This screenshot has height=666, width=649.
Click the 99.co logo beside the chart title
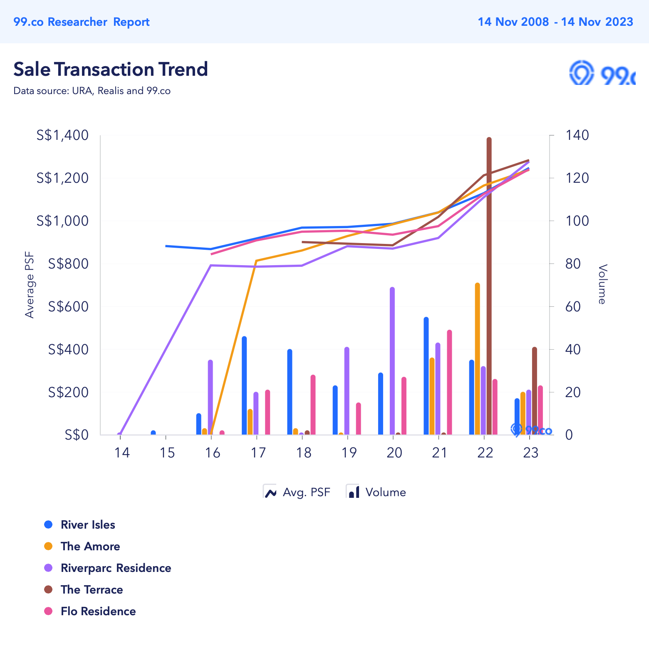[602, 73]
